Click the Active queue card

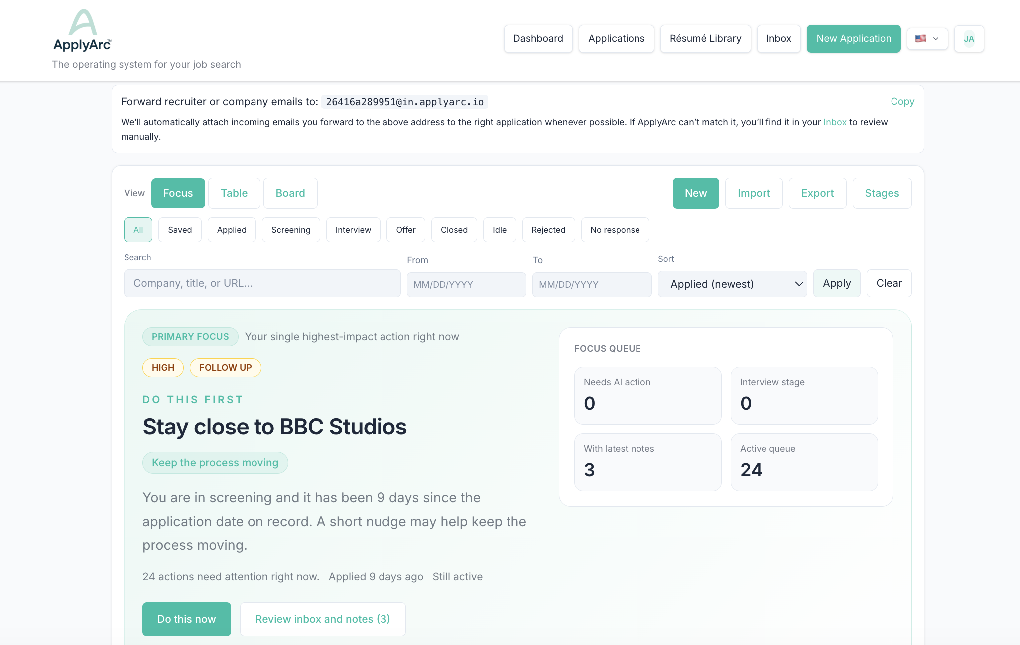coord(804,462)
